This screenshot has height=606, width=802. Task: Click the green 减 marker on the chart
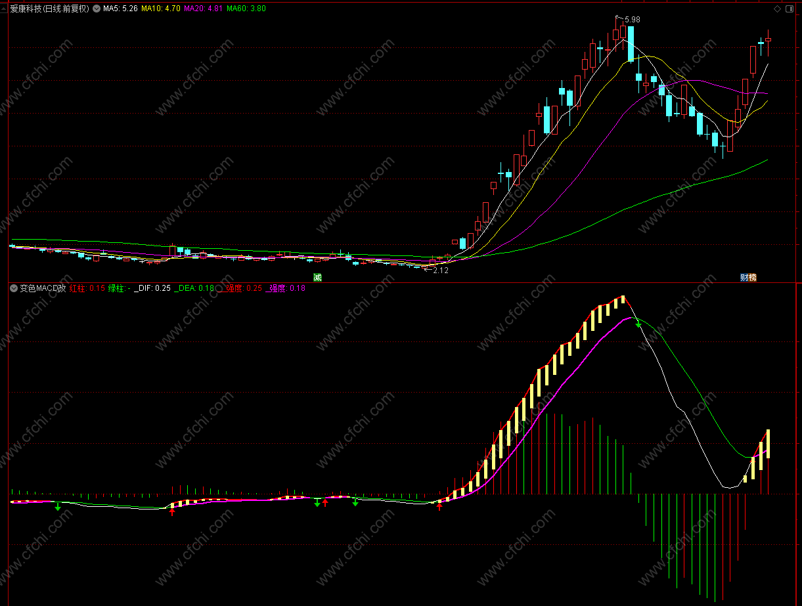pyautogui.click(x=317, y=277)
